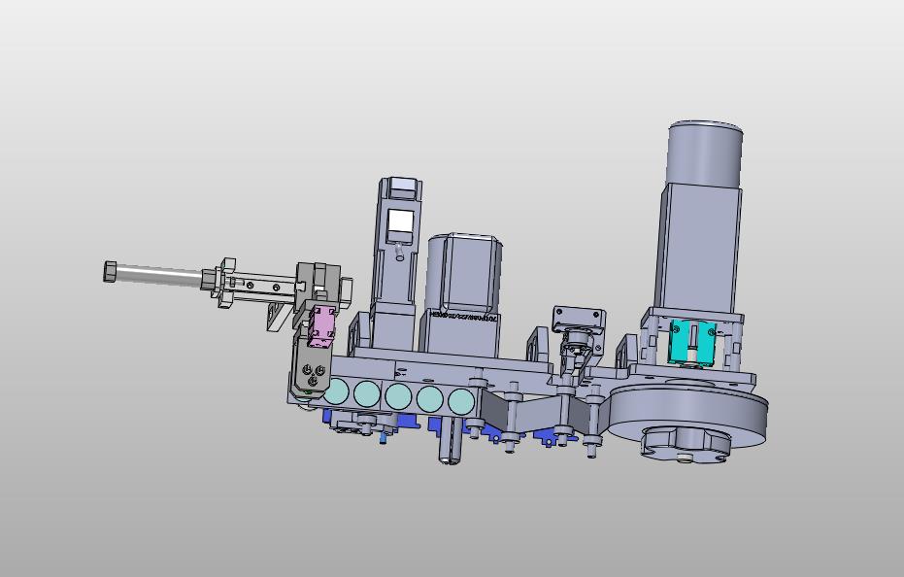Select the output shaft below the stepper motor
The height and width of the screenshot is (577, 904).
(x=451, y=441)
